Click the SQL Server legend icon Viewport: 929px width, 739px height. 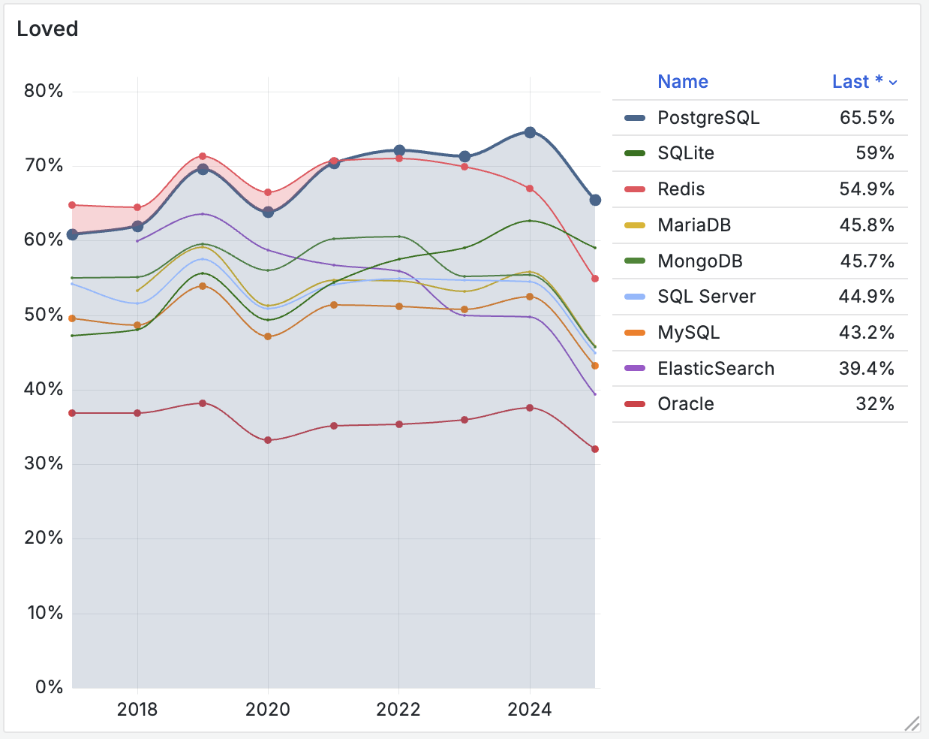point(634,296)
